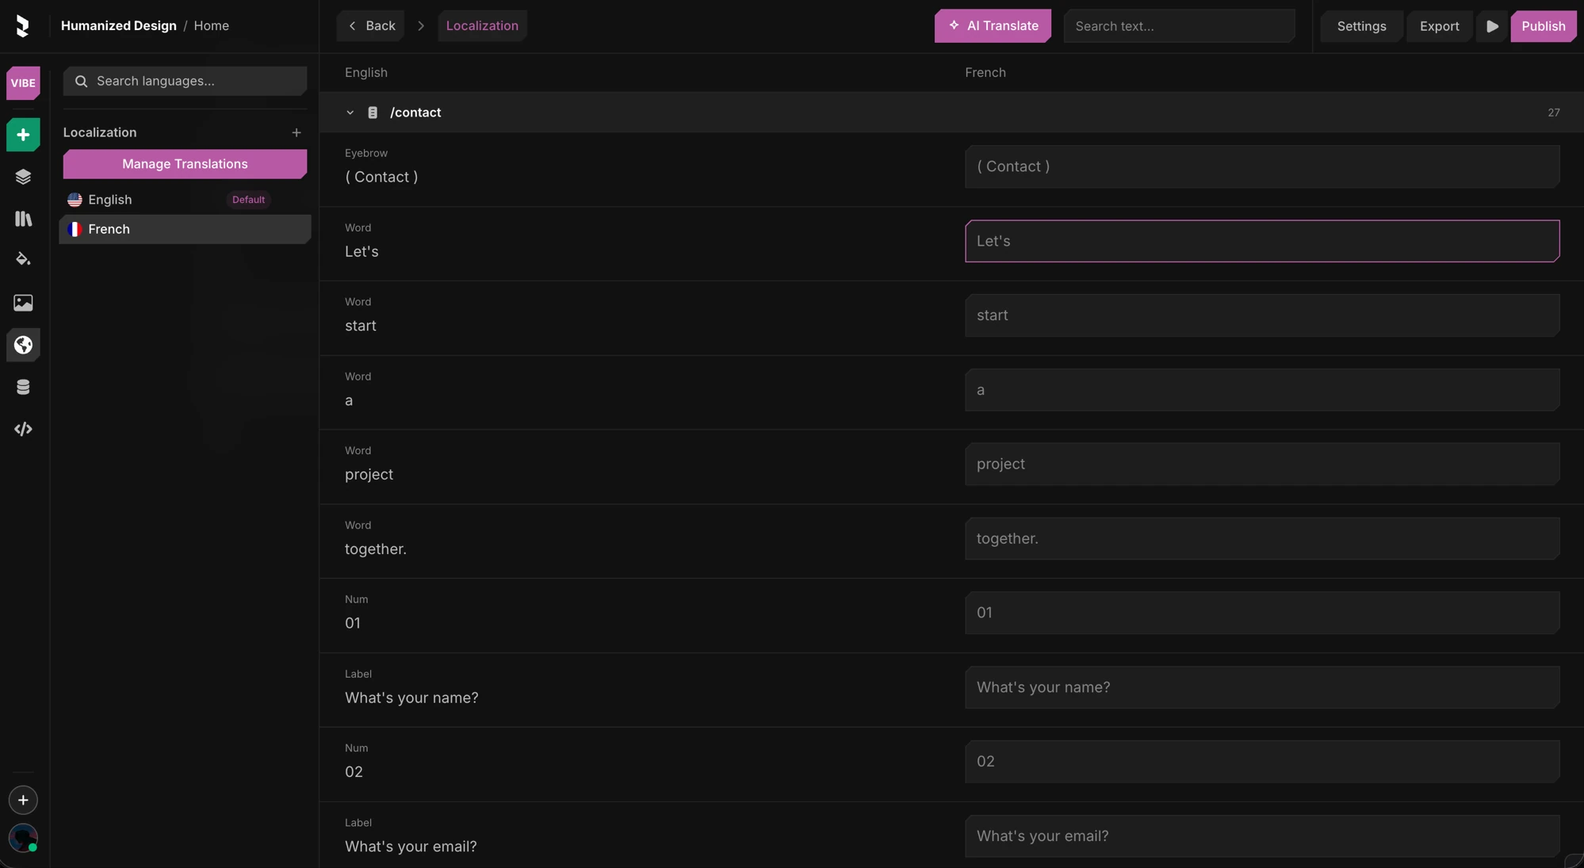Click the green add element icon
The height and width of the screenshot is (868, 1584).
click(23, 135)
